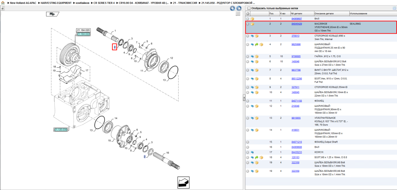Click reference label 21.184.020 on diagram
Image resolution: width=397 pixels, height=190 pixels.
(x=83, y=30)
